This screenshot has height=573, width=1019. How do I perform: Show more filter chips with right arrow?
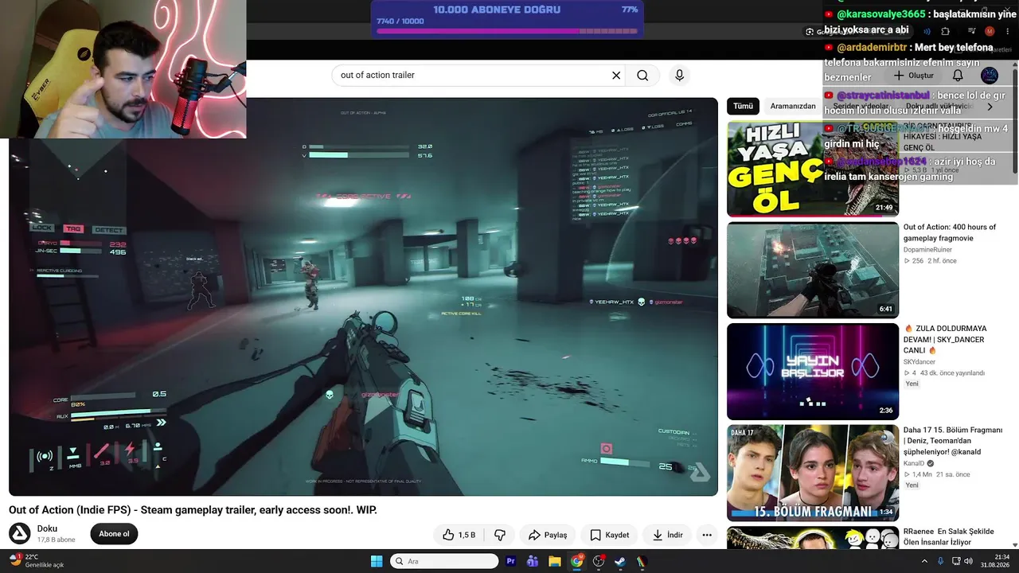(x=990, y=106)
